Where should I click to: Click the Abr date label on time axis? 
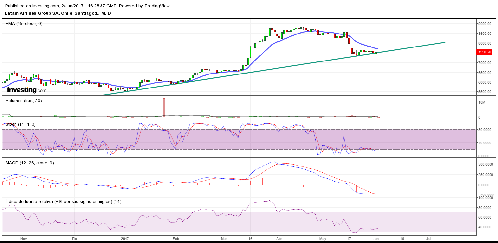(279, 238)
